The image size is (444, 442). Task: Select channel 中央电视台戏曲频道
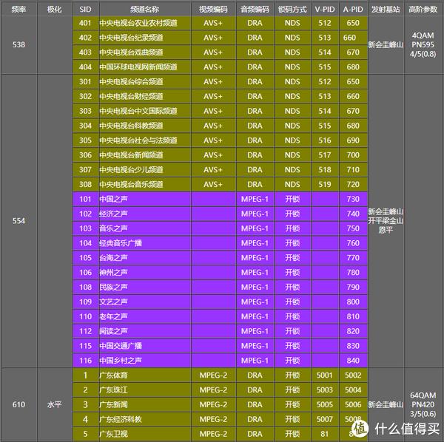(132, 52)
